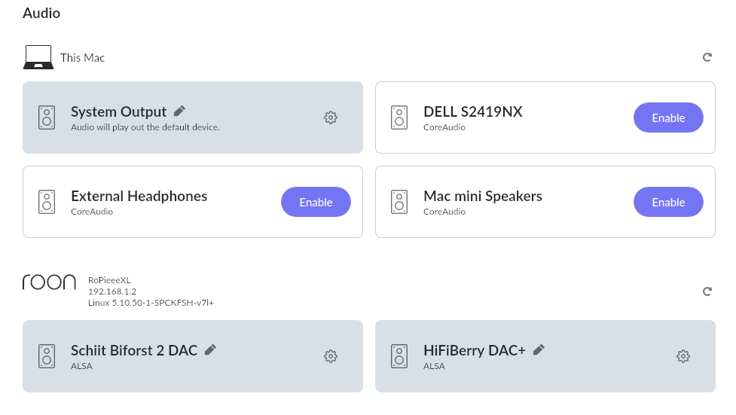The width and height of the screenshot is (736, 415).
Task: Click the System Output speaker icon
Action: [47, 117]
